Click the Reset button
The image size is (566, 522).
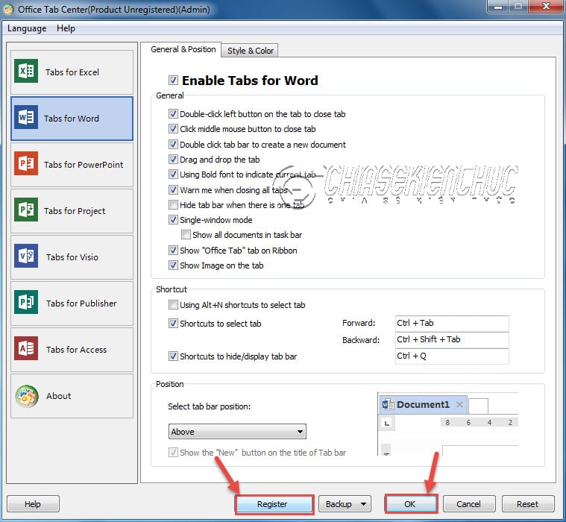coord(528,504)
